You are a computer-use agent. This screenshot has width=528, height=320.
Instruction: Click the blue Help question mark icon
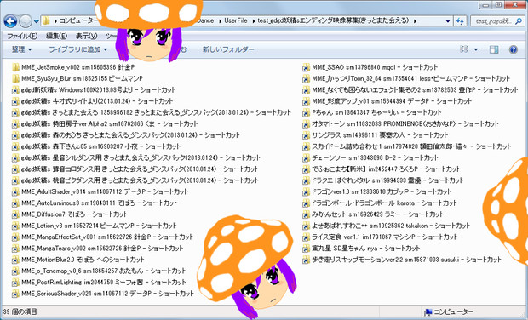coord(514,49)
